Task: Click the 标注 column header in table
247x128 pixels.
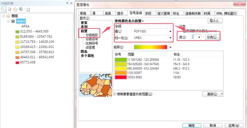Action: pos(177,54)
